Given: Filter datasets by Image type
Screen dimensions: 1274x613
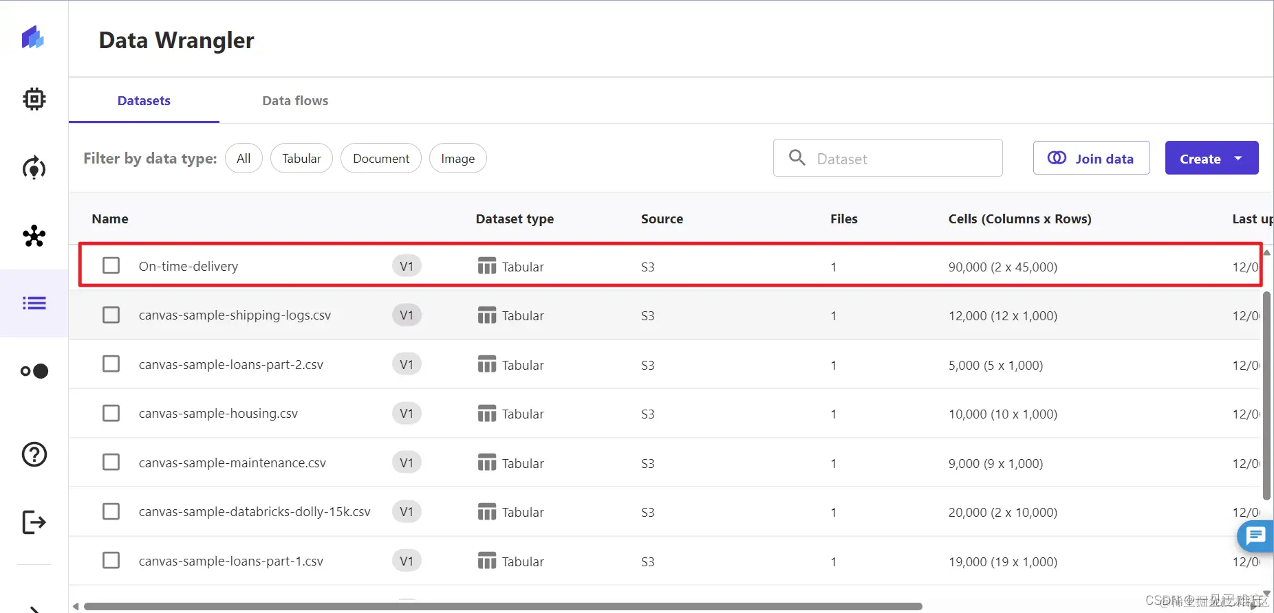Looking at the screenshot, I should click(457, 158).
